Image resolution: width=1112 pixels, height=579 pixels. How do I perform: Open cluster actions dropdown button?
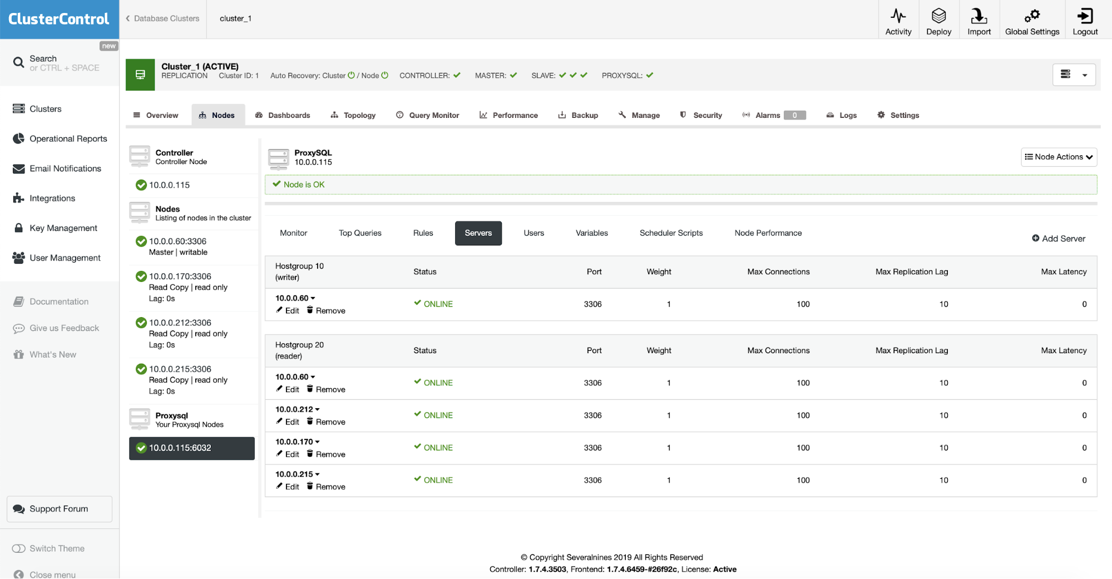click(1074, 75)
